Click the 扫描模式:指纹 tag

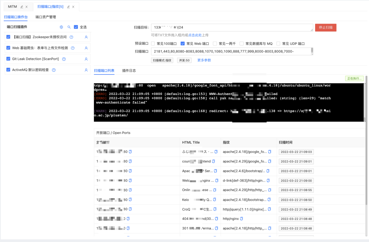coord(162,60)
